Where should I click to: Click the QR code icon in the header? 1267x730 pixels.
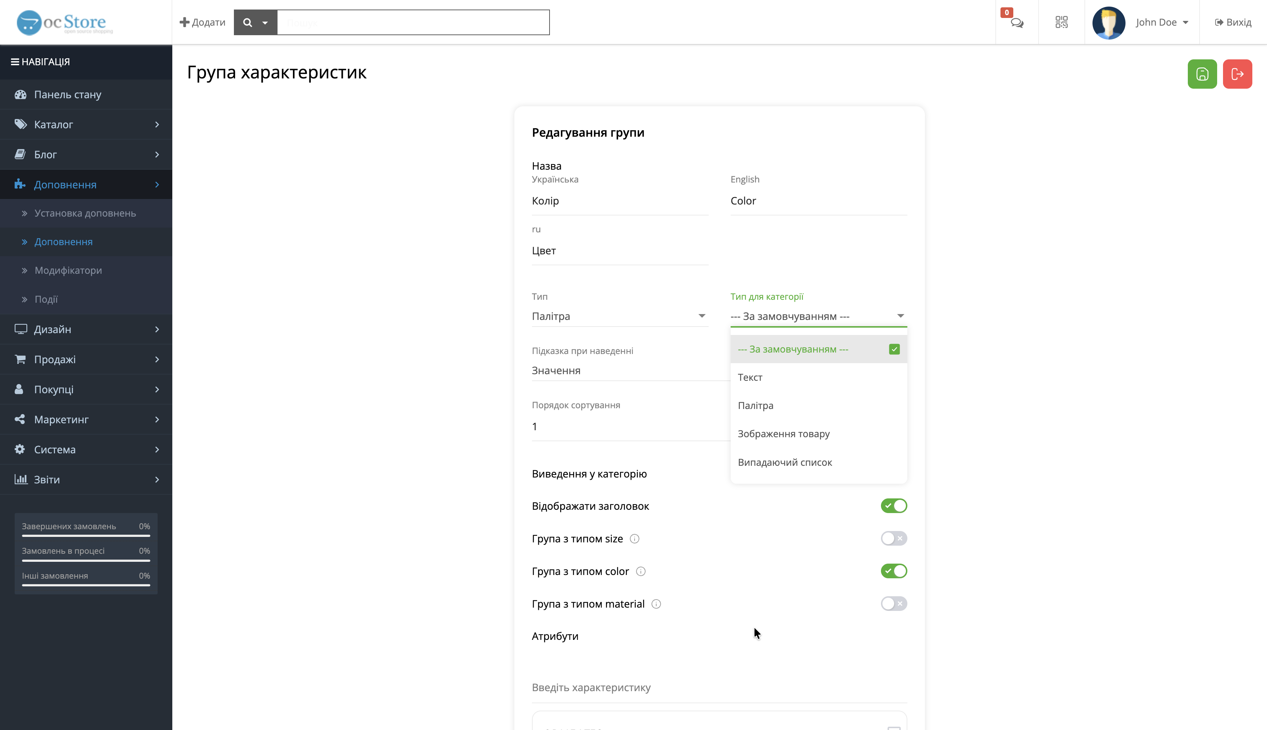pos(1062,22)
